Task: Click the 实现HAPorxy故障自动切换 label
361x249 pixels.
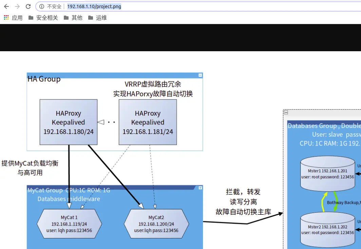Action: coord(153,94)
